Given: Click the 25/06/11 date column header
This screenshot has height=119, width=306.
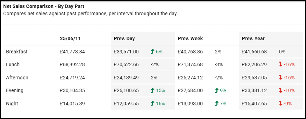Looking at the screenshot, I should click(x=69, y=38).
